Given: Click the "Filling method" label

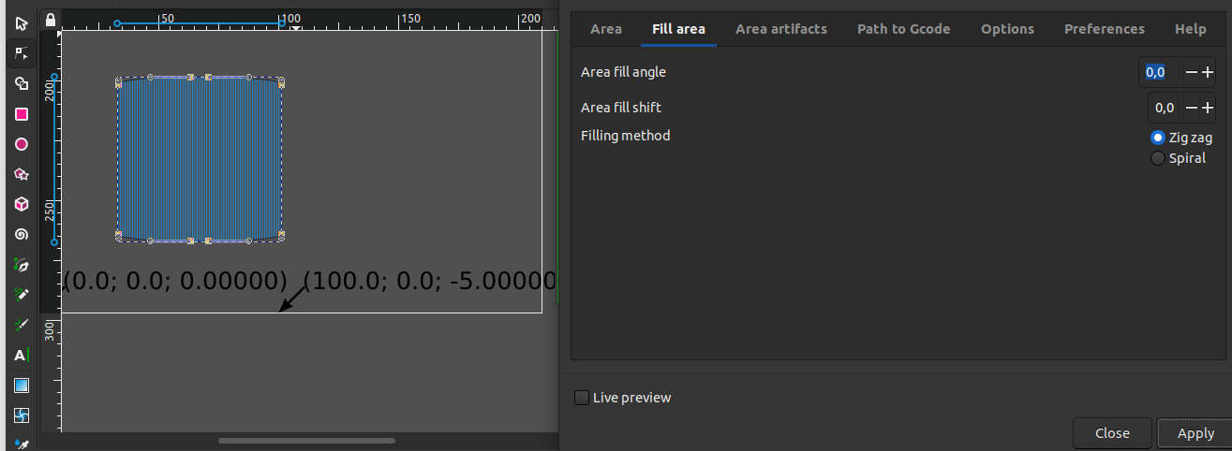Looking at the screenshot, I should (x=626, y=136).
